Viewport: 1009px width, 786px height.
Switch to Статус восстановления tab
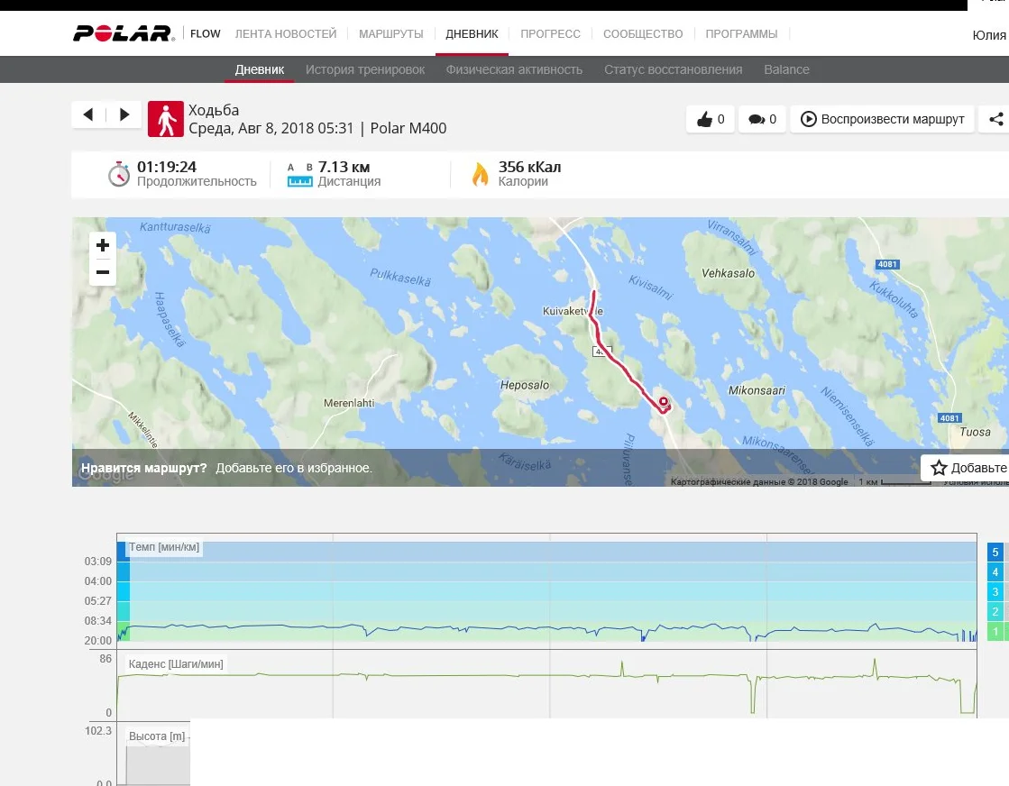click(x=673, y=69)
